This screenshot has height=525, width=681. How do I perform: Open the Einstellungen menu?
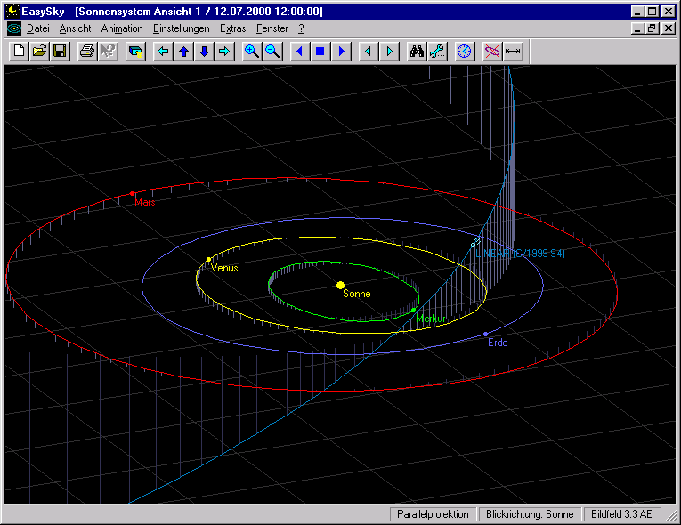[x=182, y=28]
